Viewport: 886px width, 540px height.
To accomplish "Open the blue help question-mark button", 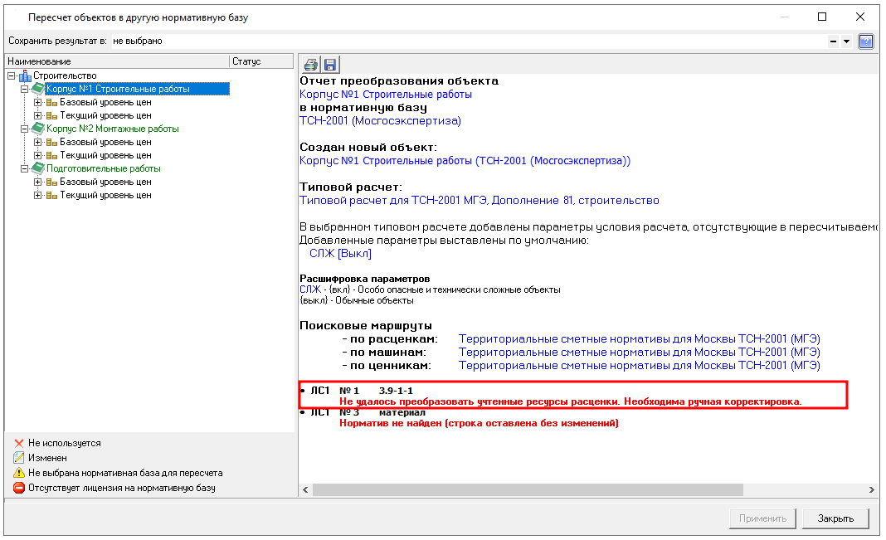I will [x=866, y=41].
